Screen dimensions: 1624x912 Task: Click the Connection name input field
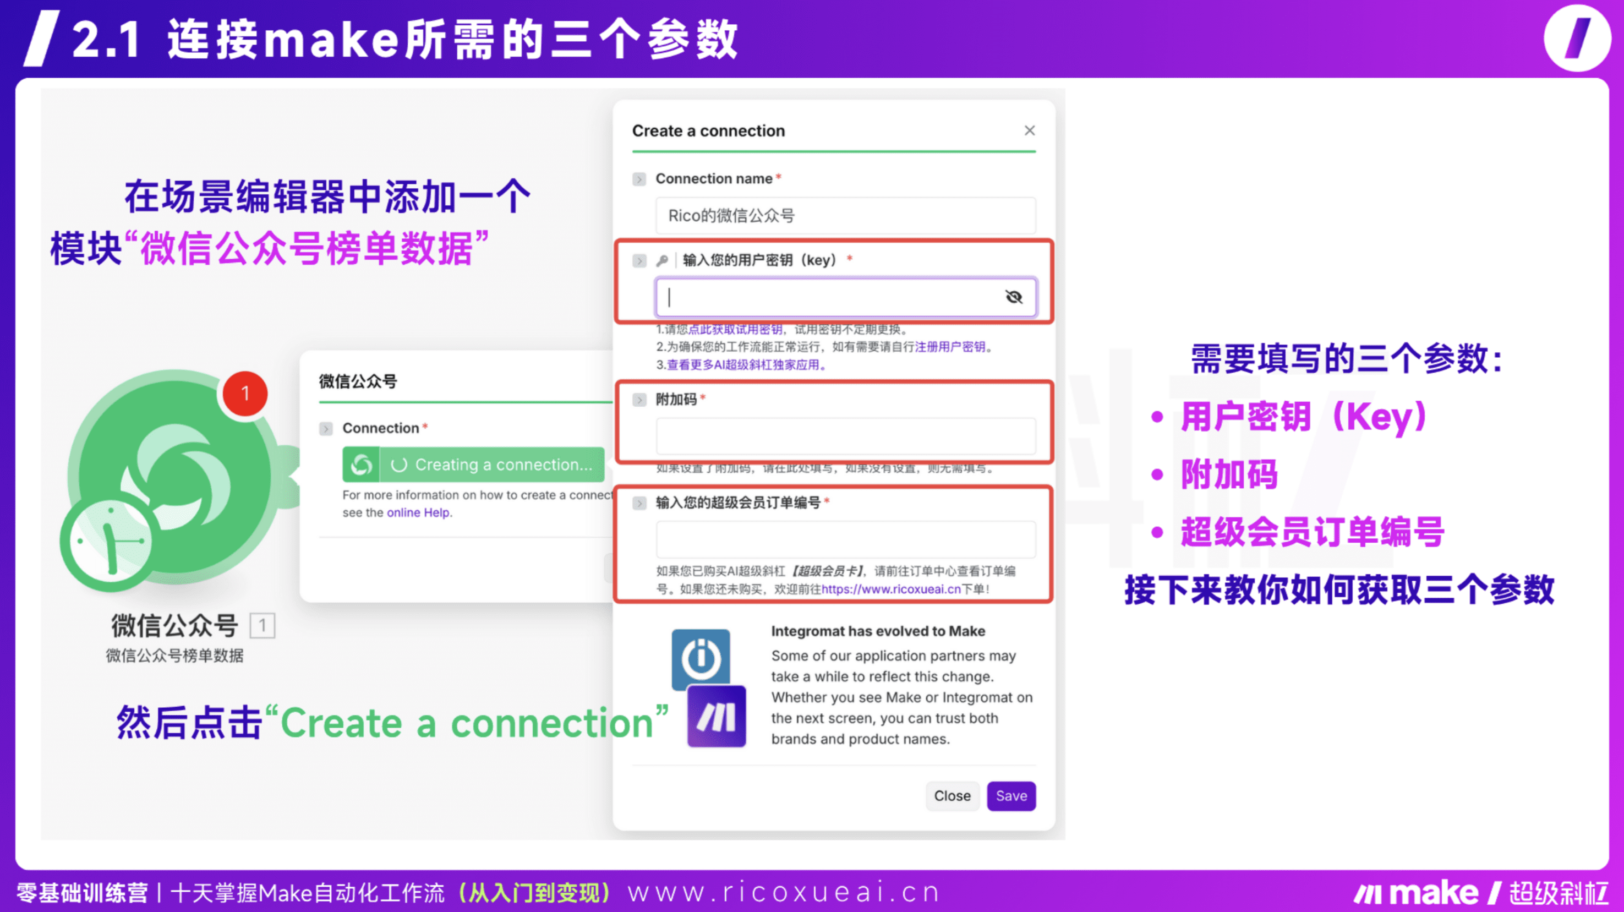845,216
